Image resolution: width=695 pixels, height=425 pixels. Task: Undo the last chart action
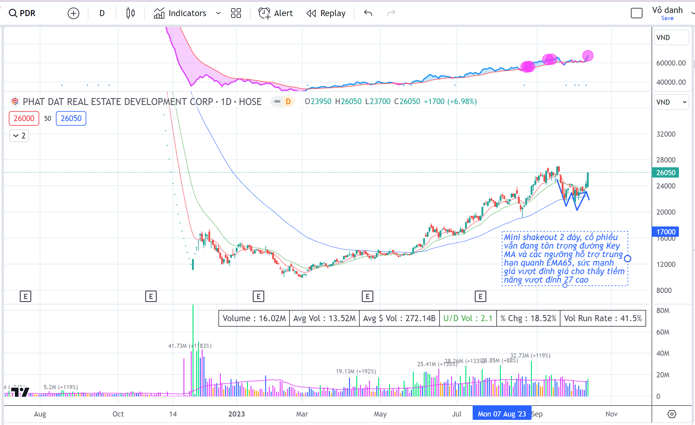[368, 13]
